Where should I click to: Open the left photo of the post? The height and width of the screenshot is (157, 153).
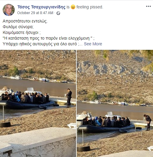(x=38, y=103)
